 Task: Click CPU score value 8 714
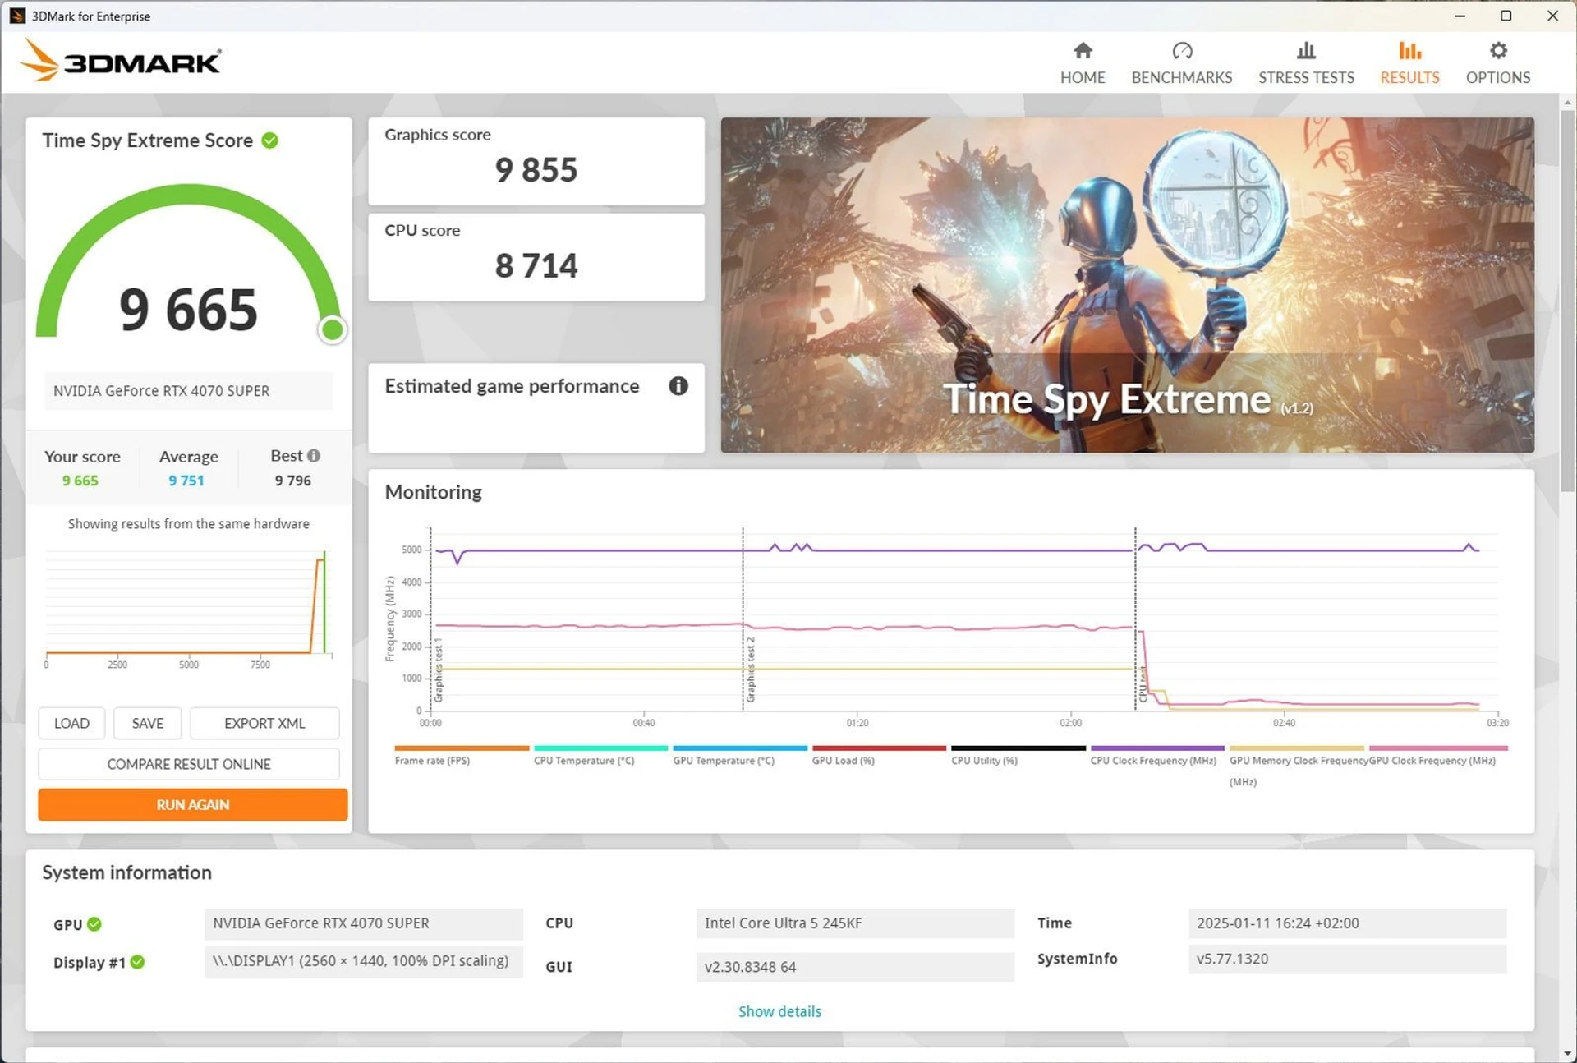pos(536,266)
